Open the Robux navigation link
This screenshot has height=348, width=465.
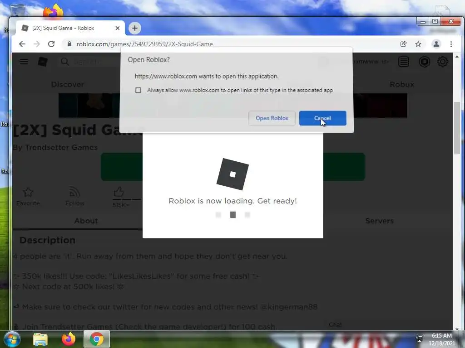[x=402, y=84]
